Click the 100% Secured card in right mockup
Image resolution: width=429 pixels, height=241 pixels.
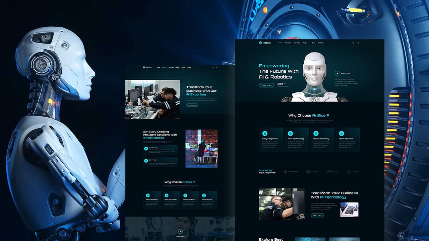(348, 140)
